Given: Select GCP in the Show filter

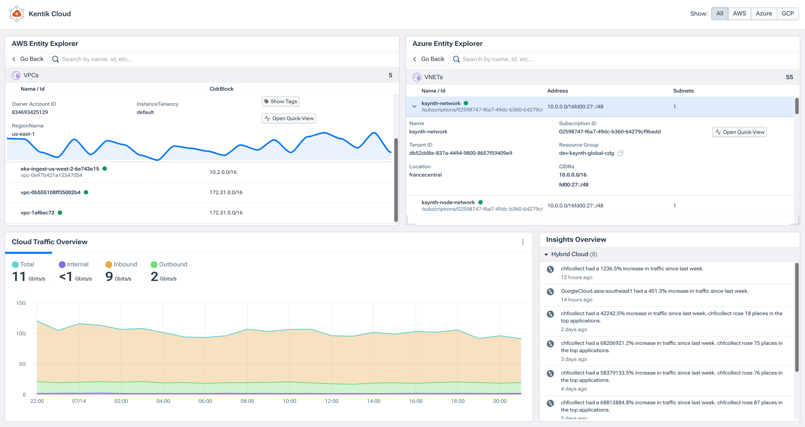Looking at the screenshot, I should [788, 14].
